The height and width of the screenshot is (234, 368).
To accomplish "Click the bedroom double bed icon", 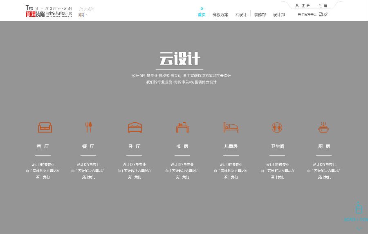I will (x=135, y=127).
